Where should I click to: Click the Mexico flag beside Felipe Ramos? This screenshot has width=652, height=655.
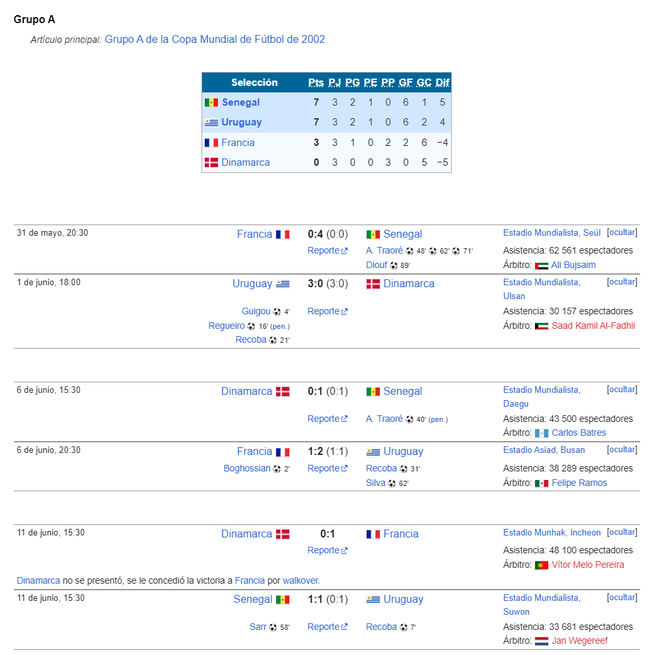[x=541, y=483]
